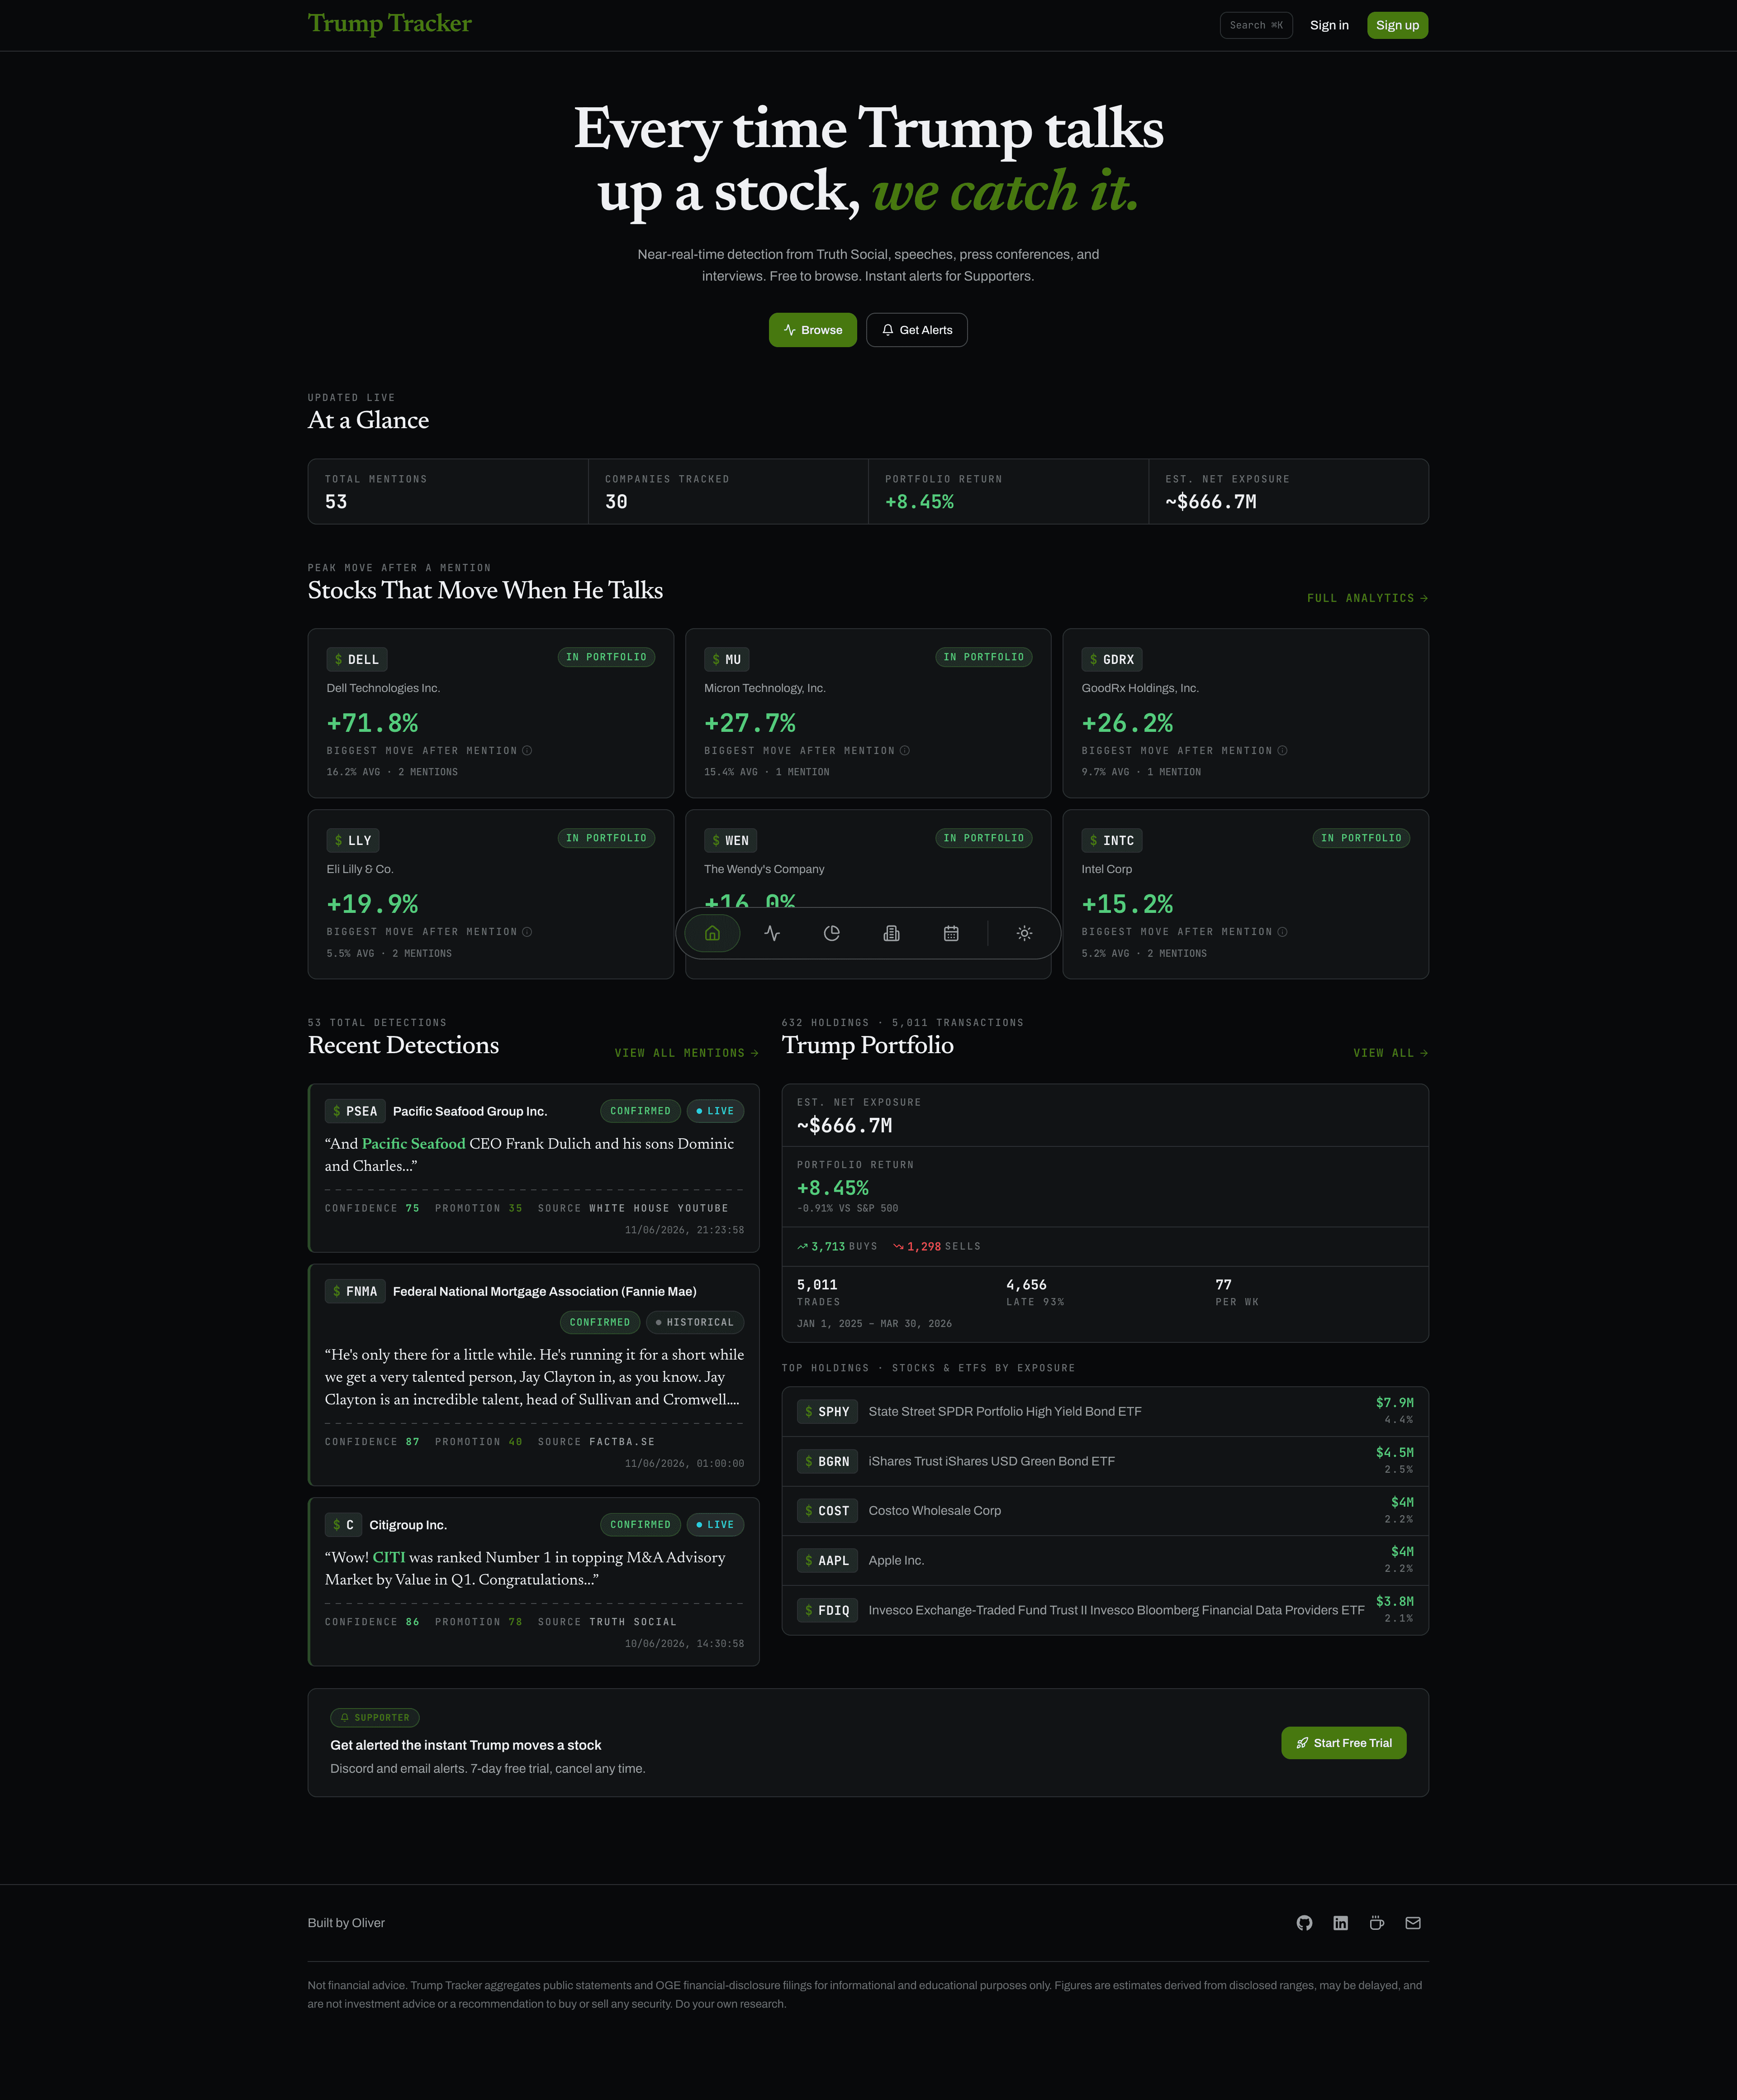Open View All Mentions link
Viewport: 1737px width, 2100px height.
tap(687, 1053)
